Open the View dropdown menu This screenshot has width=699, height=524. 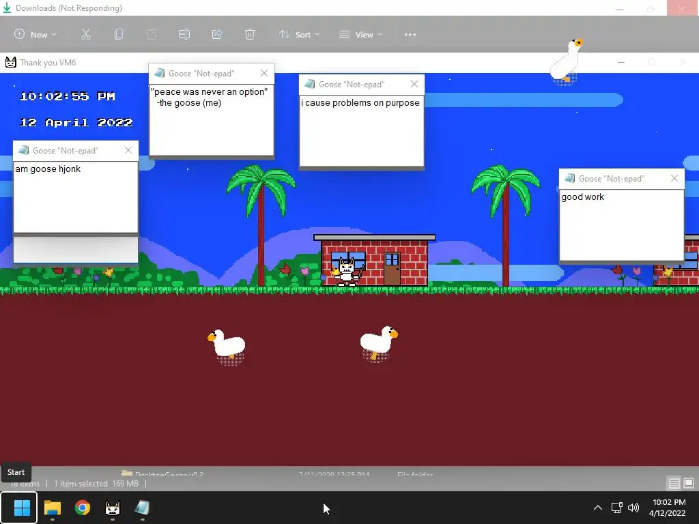[x=360, y=34]
